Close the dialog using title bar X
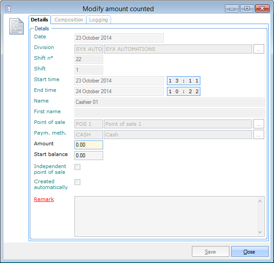Screen dimensions: 274x263 262,8
